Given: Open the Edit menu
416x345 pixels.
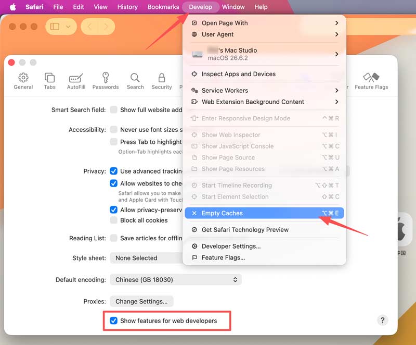Looking at the screenshot, I should 79,7.
